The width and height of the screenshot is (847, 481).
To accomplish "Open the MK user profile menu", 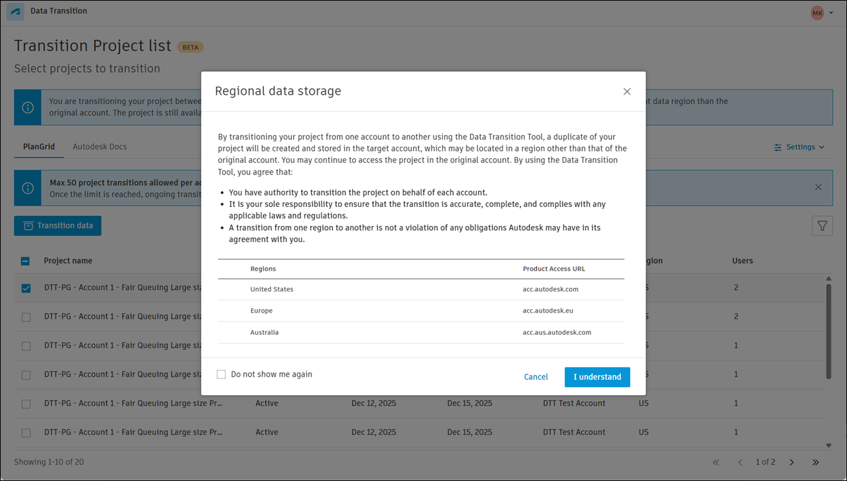I will [821, 13].
